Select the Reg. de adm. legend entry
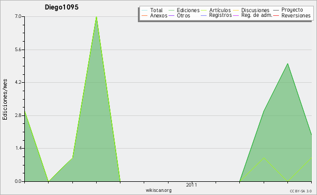The height and width of the screenshot is (195, 317). tap(253, 15)
